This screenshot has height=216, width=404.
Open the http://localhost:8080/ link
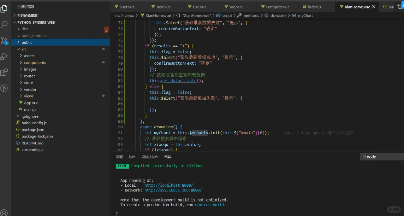(169, 185)
